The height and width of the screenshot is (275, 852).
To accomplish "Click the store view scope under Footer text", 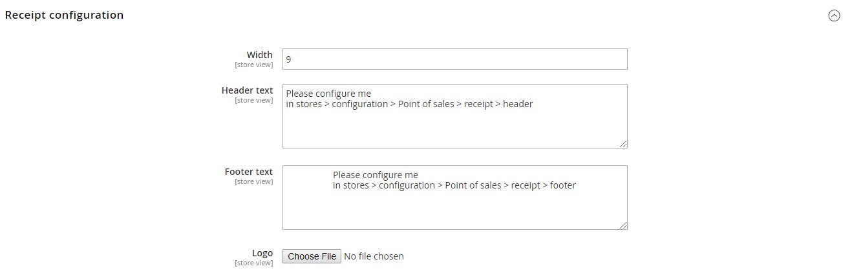I will [253, 181].
